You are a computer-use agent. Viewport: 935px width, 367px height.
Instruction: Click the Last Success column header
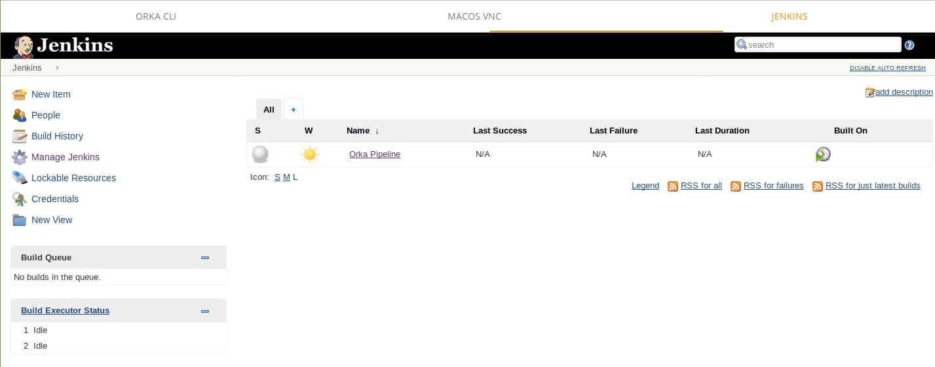coord(500,131)
